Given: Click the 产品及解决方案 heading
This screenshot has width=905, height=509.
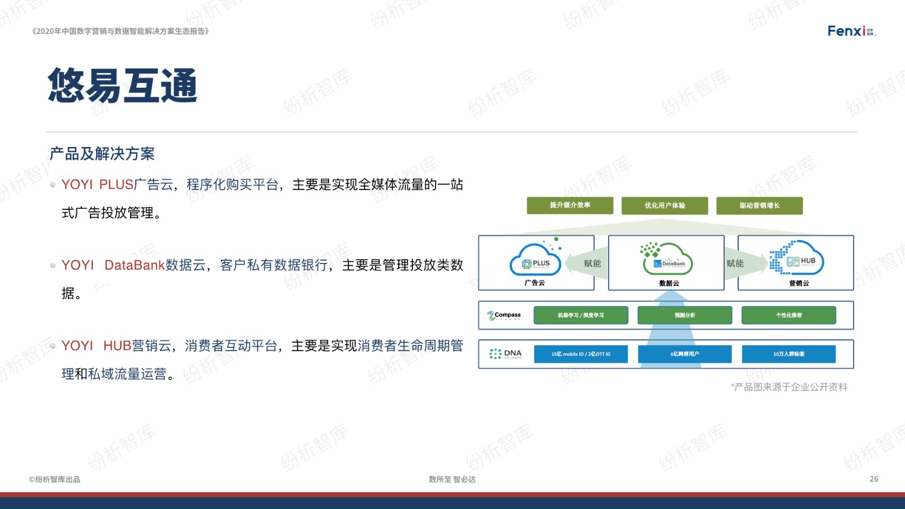Looking at the screenshot, I should [x=102, y=154].
